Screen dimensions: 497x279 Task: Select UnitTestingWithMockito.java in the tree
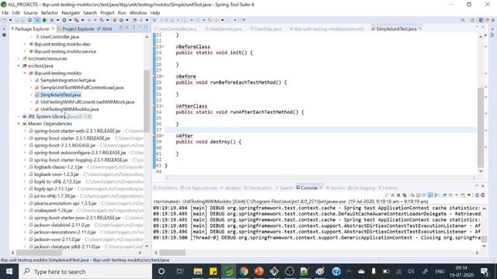pyautogui.click(x=69, y=109)
